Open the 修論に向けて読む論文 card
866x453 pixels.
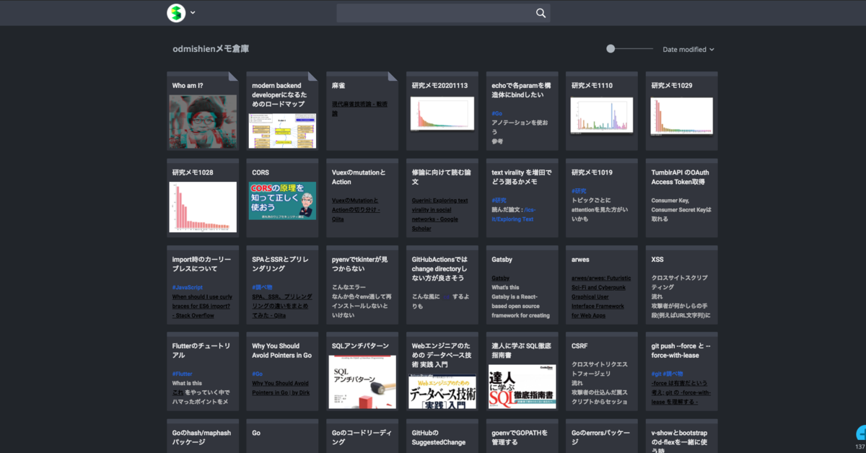[x=442, y=198]
